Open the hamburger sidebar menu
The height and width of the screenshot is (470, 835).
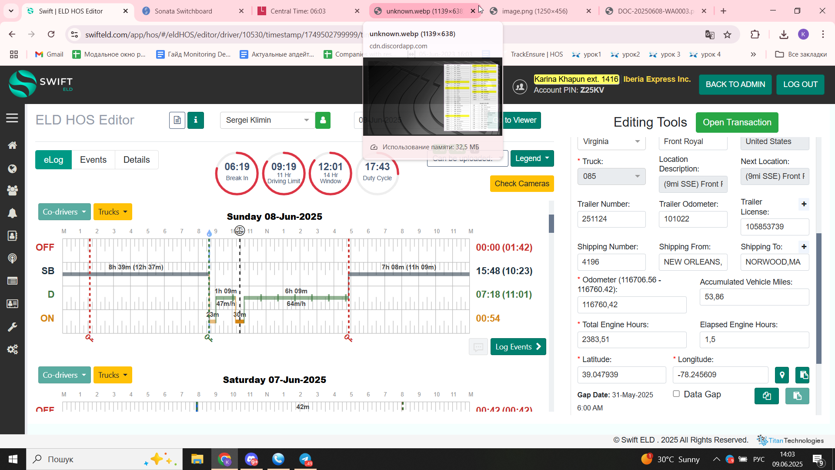coord(12,118)
